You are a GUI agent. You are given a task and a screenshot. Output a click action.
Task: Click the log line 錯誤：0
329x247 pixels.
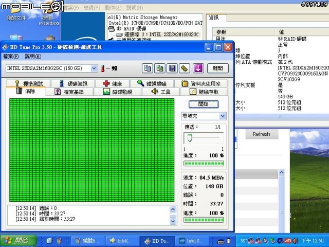tap(36, 208)
